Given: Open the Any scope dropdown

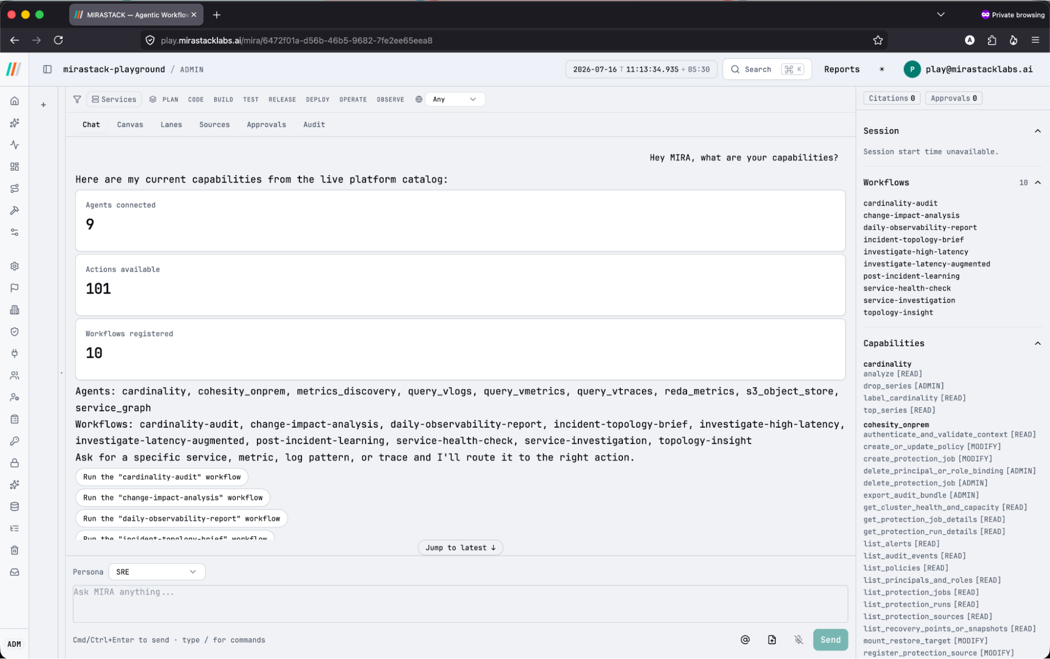Looking at the screenshot, I should click(455, 99).
